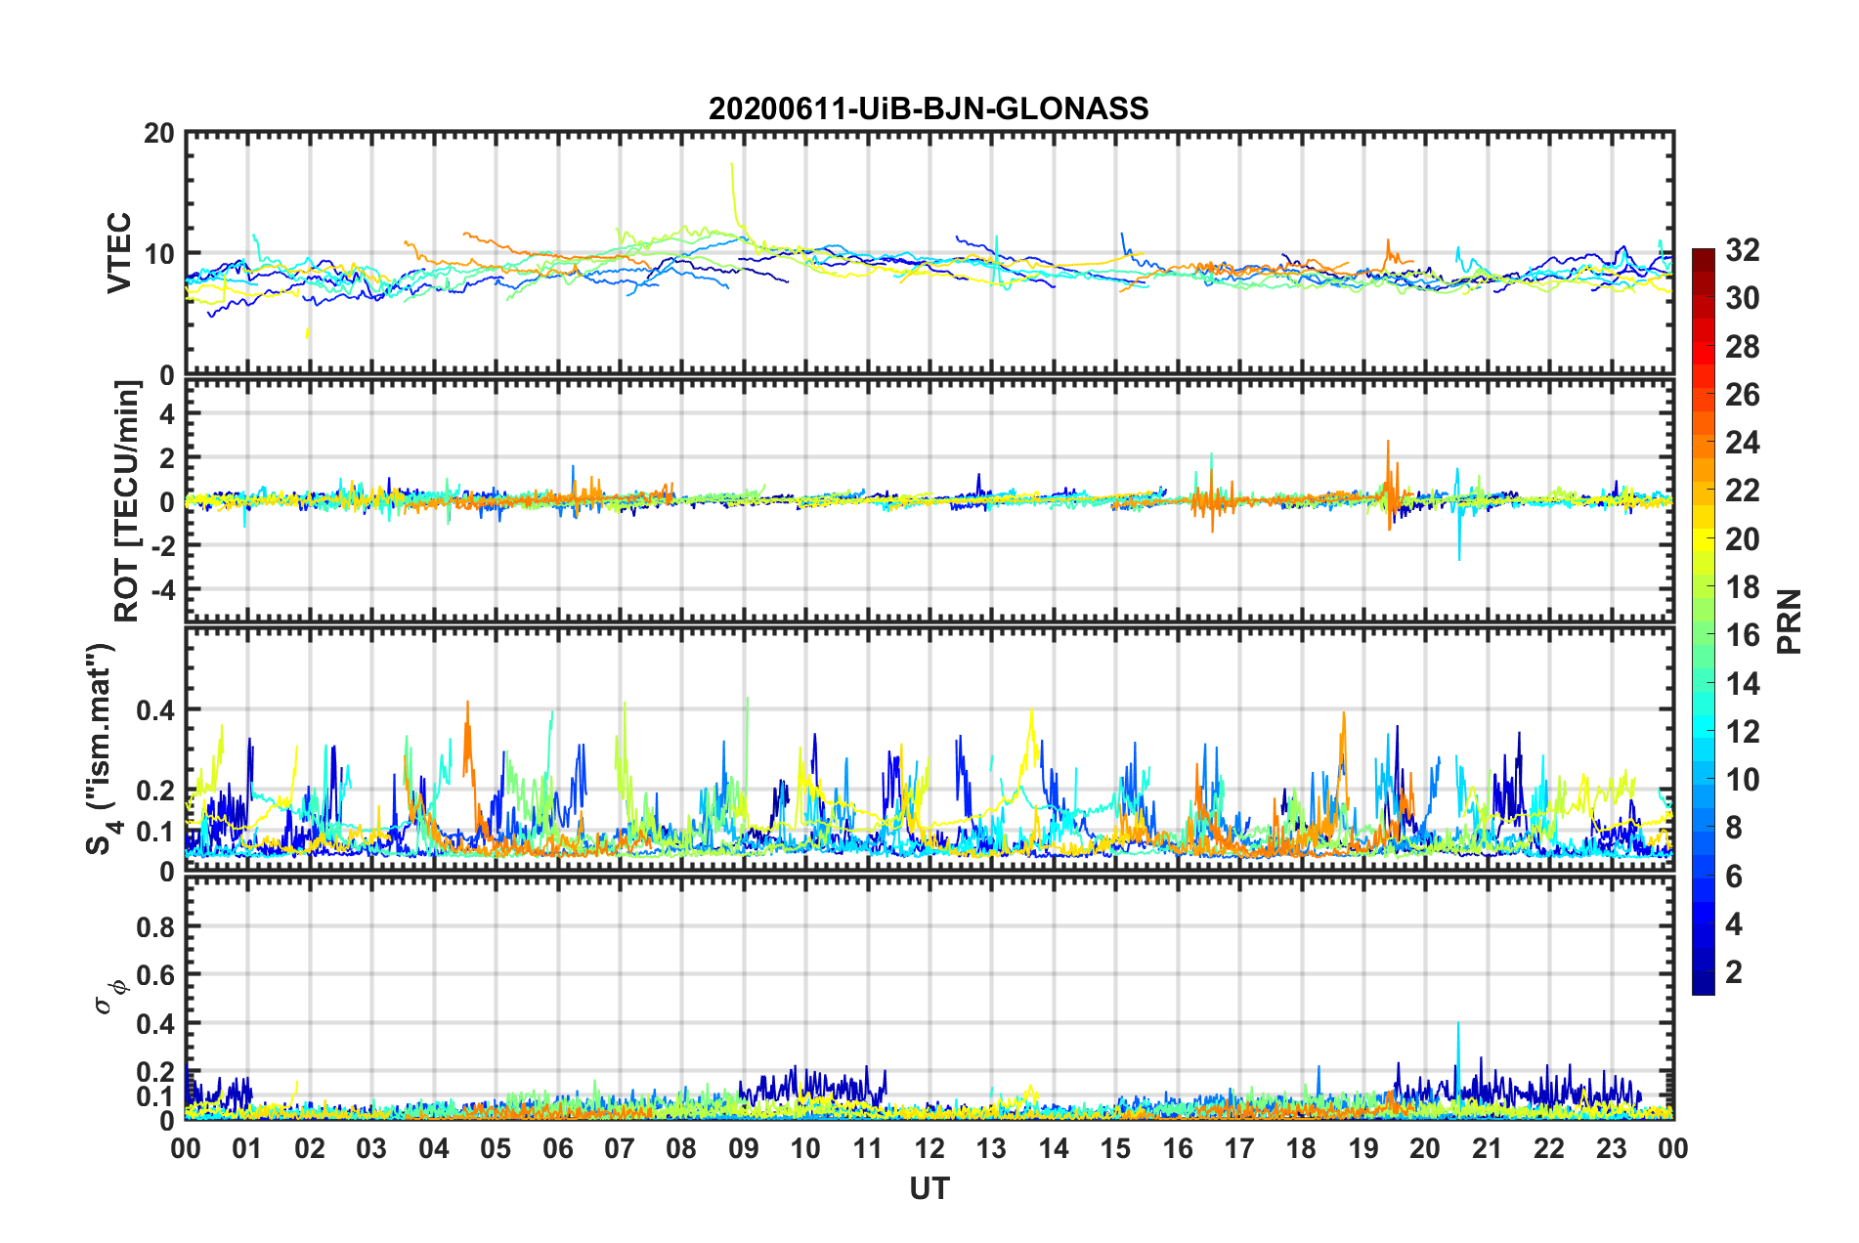Click the sigma-phi axis tick 0.6
The image size is (1859, 1243).
pyautogui.click(x=155, y=975)
